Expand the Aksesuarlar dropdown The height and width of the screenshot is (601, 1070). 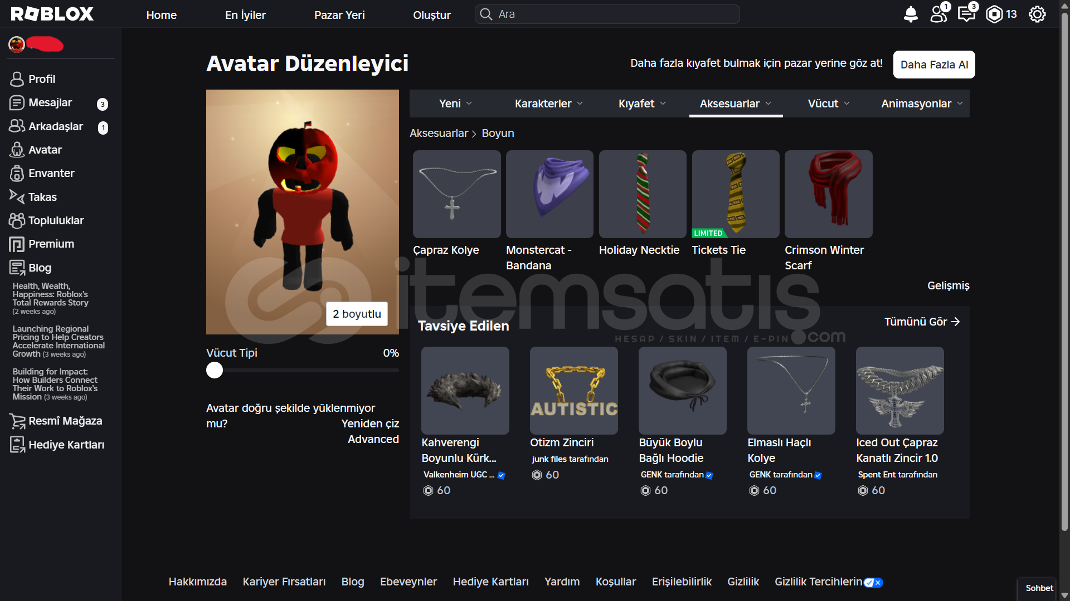(736, 104)
